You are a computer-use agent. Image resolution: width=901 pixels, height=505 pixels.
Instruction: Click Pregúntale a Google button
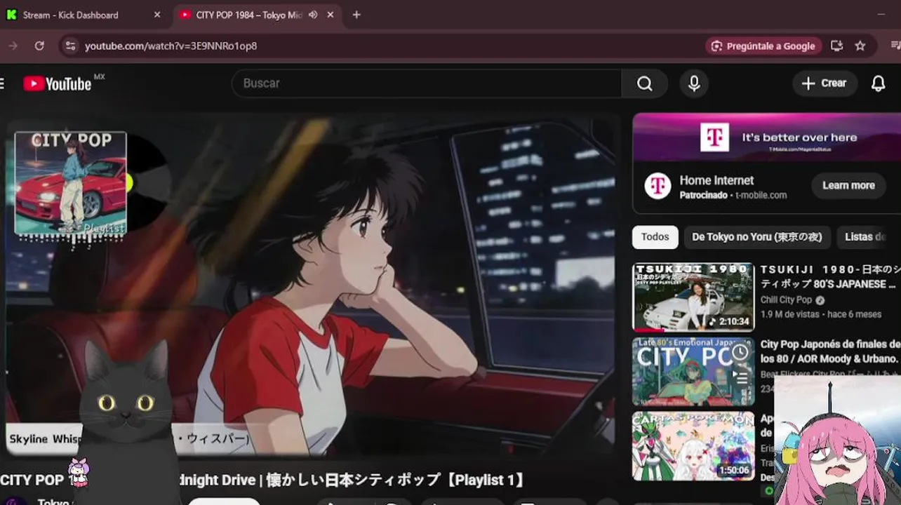(763, 46)
